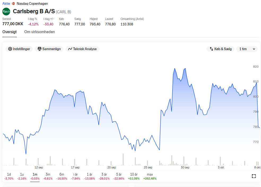Screen dimensions: 261x187
Task: Click the Højest value 793,40
Action: point(95,24)
